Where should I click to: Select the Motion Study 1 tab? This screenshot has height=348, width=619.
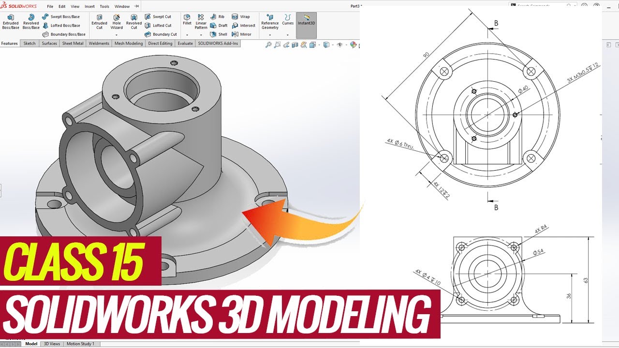(x=81, y=344)
